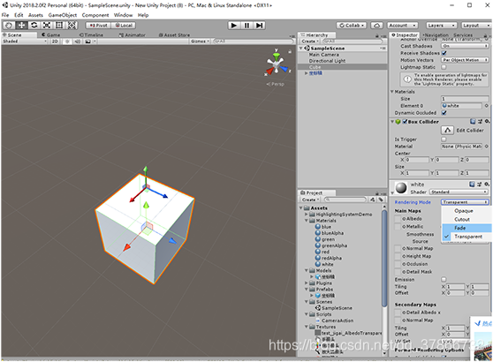This screenshot has height=362, width=493.
Task: Select the blueAlpha material asset
Action: tap(330, 233)
